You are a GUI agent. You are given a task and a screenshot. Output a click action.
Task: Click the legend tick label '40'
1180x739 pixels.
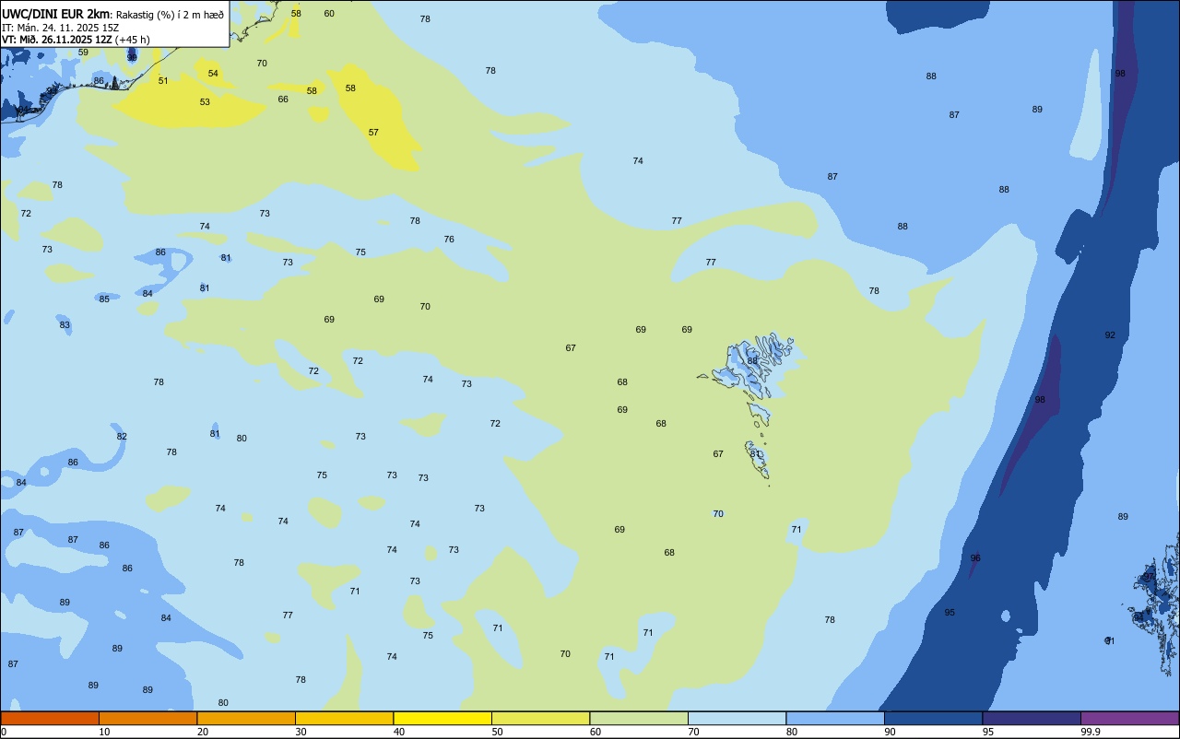pos(399,732)
